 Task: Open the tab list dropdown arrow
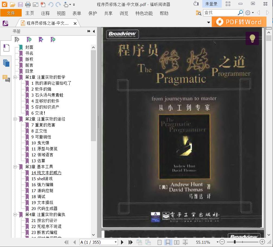point(208,23)
